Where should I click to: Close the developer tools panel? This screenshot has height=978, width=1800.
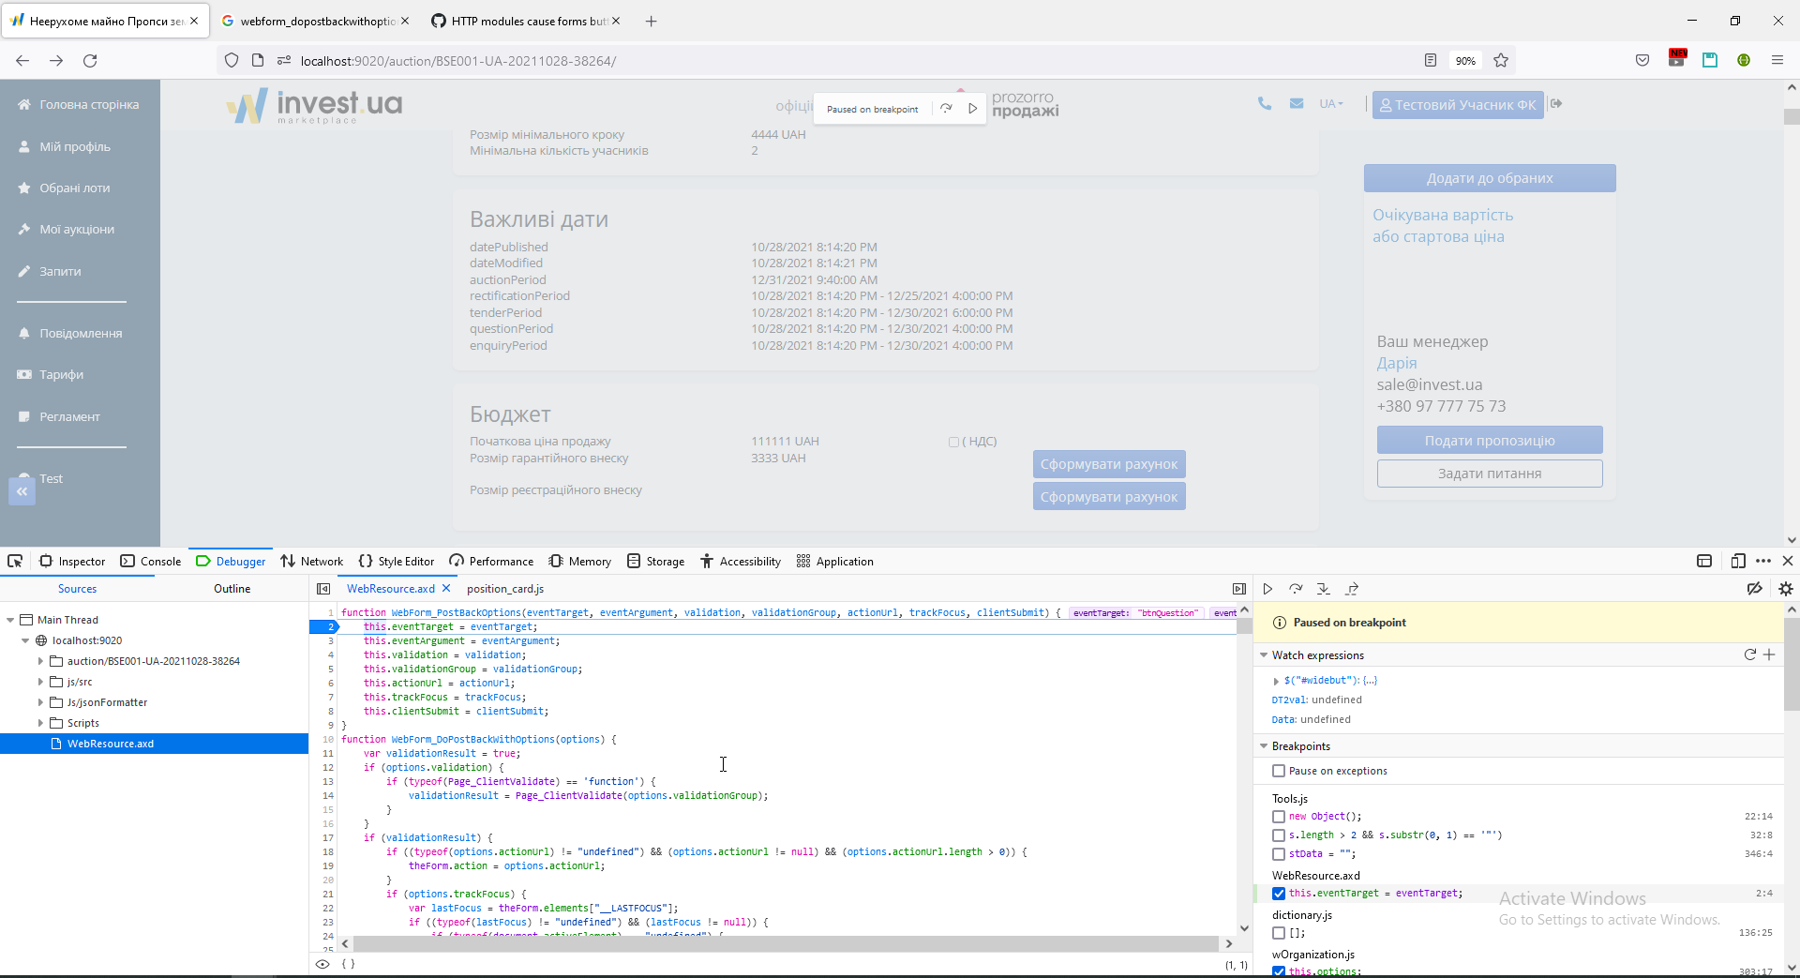click(x=1788, y=561)
